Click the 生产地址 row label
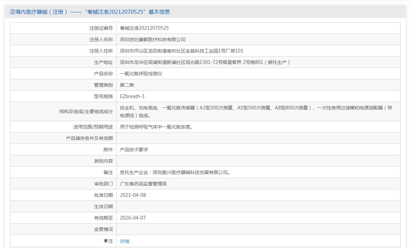Screen dimensions: 411x248 [103, 62]
